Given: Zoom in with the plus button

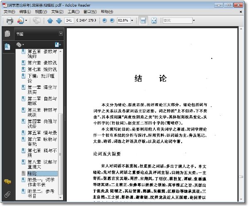Looking at the screenshot, I should [x=112, y=20].
